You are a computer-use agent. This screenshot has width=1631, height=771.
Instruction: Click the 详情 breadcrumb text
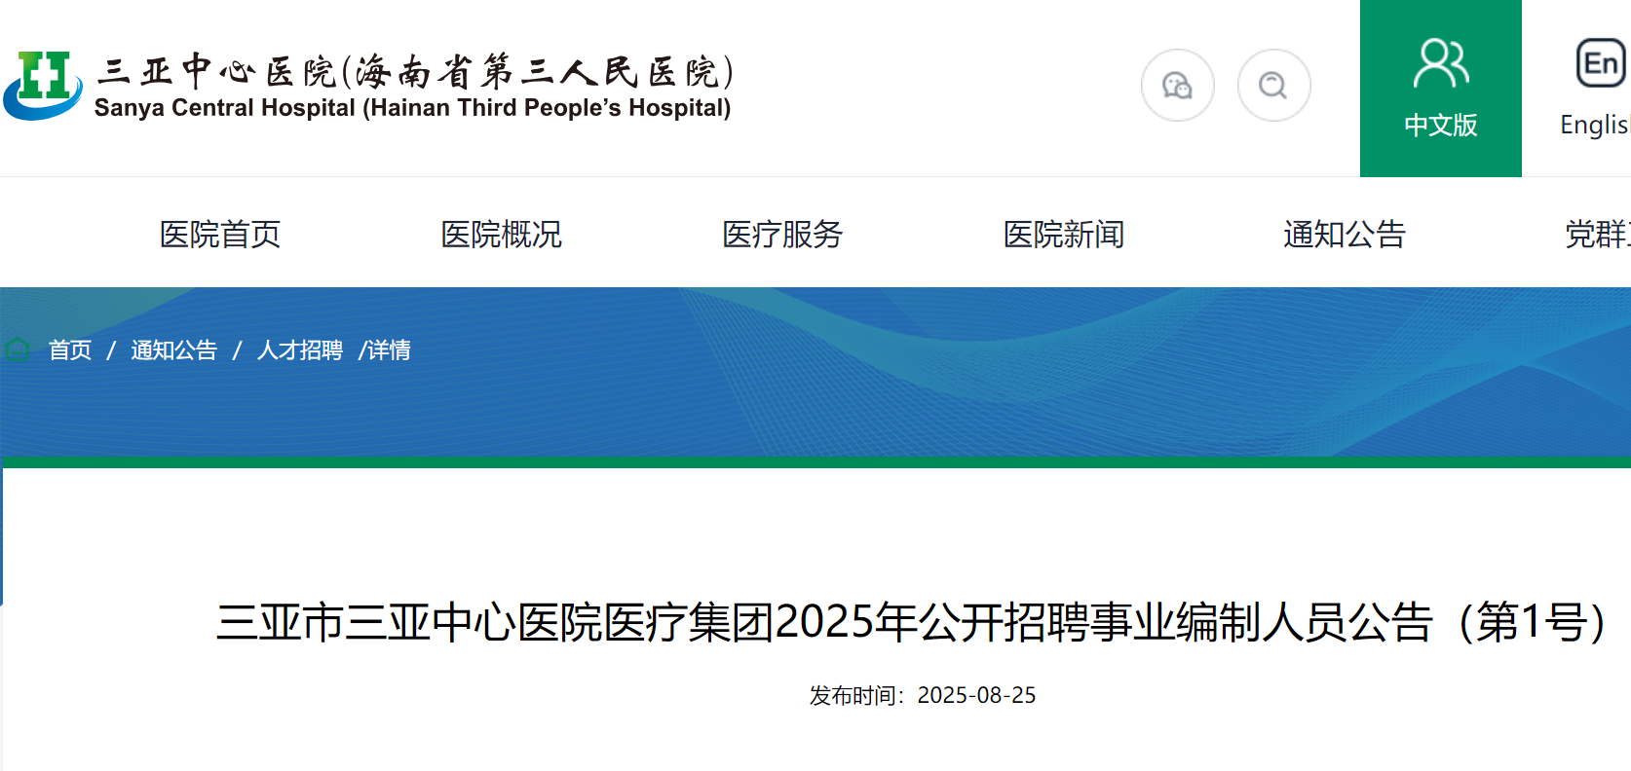pos(389,350)
